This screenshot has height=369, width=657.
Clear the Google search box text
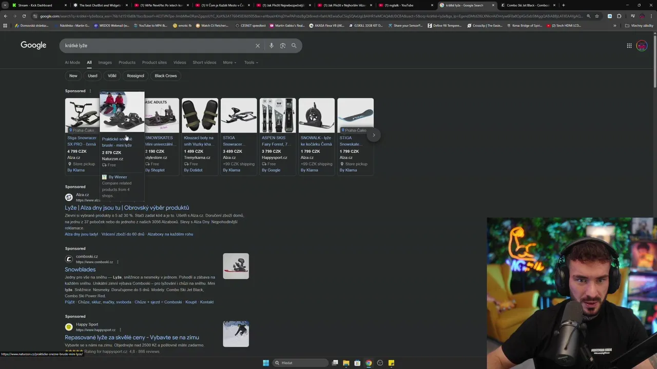[x=258, y=46]
